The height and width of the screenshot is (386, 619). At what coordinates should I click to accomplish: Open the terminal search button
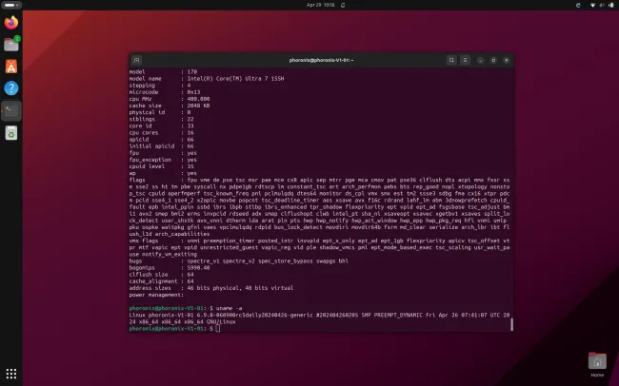pyautogui.click(x=448, y=60)
